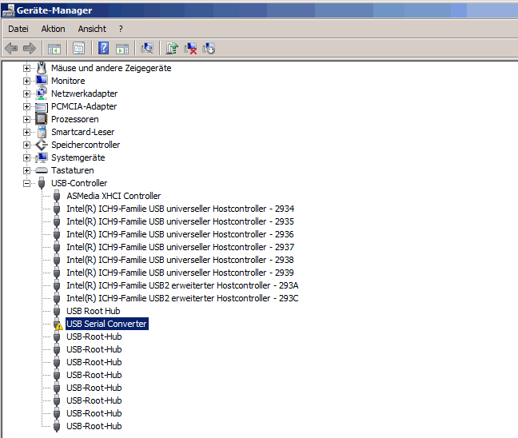Open the Ansicht menu
This screenshot has height=438, width=518.
[x=92, y=29]
